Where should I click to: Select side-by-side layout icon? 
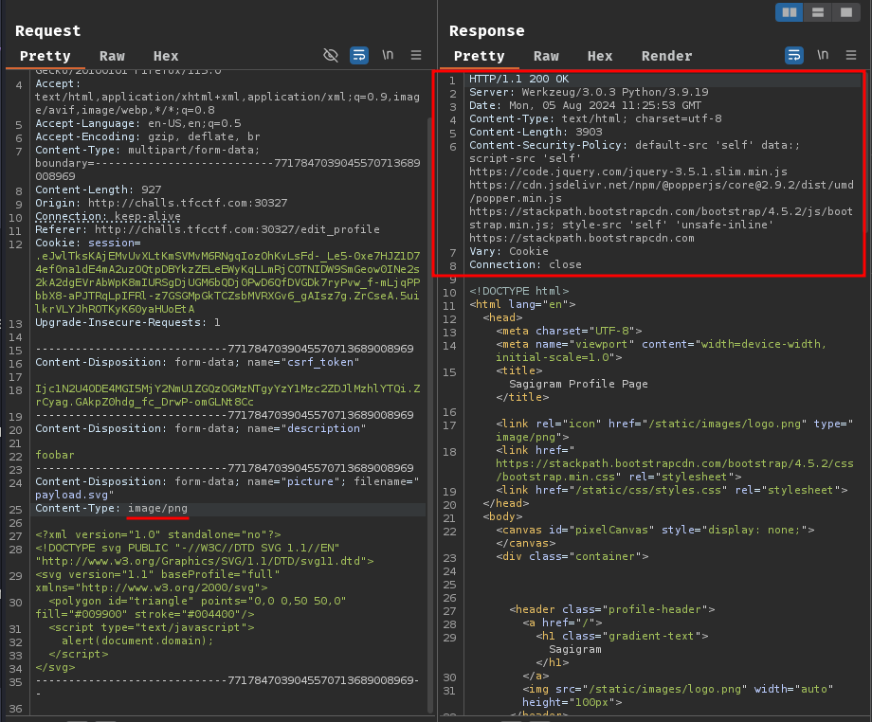coord(790,12)
